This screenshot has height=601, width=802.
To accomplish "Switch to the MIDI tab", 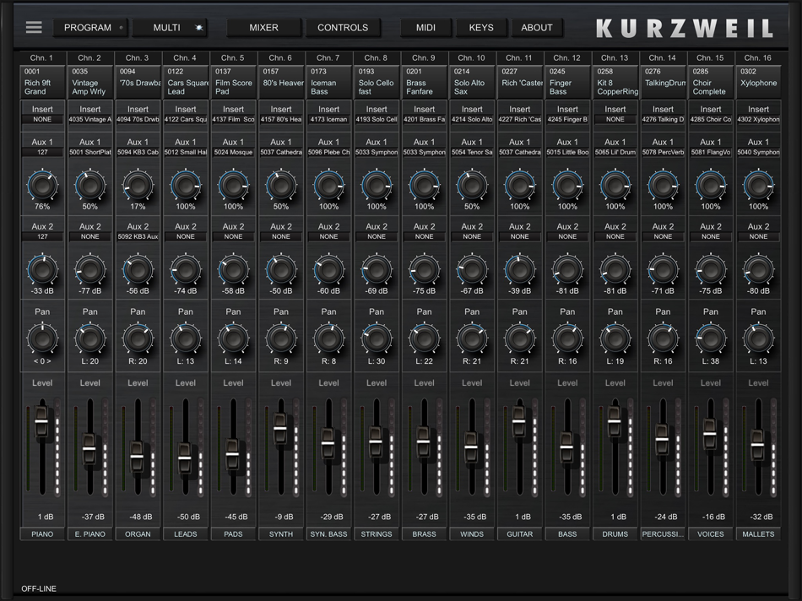I will click(425, 28).
